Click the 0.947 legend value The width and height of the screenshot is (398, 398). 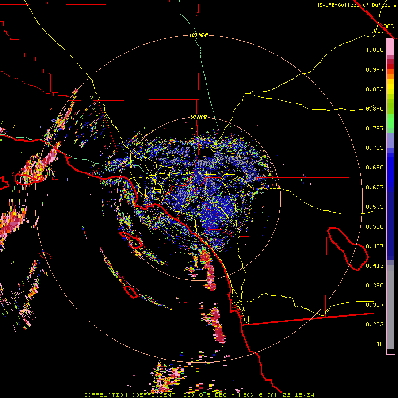(375, 69)
